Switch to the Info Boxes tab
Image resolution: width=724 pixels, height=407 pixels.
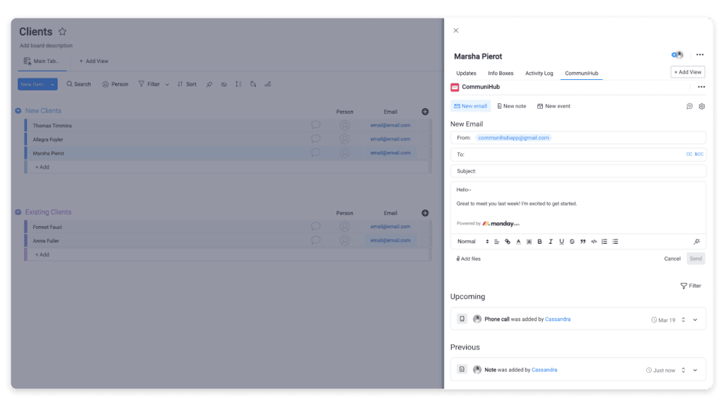pos(501,73)
